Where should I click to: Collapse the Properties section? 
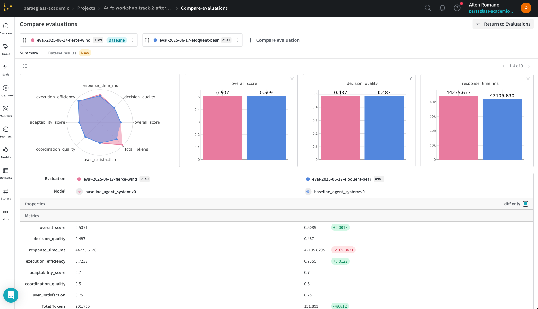pyautogui.click(x=35, y=204)
